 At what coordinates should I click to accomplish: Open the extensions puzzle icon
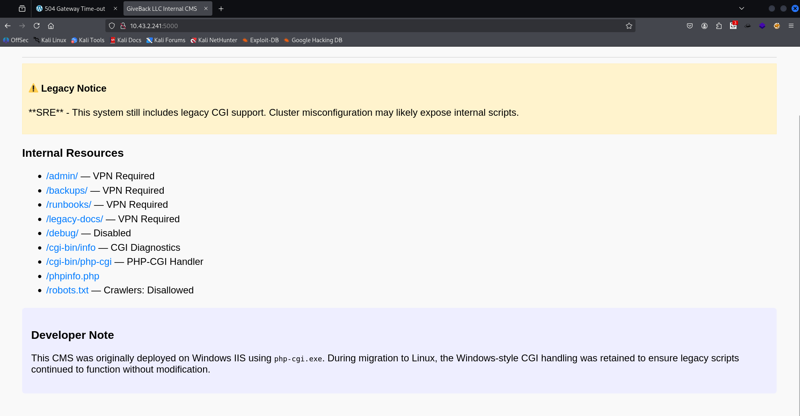(x=719, y=26)
